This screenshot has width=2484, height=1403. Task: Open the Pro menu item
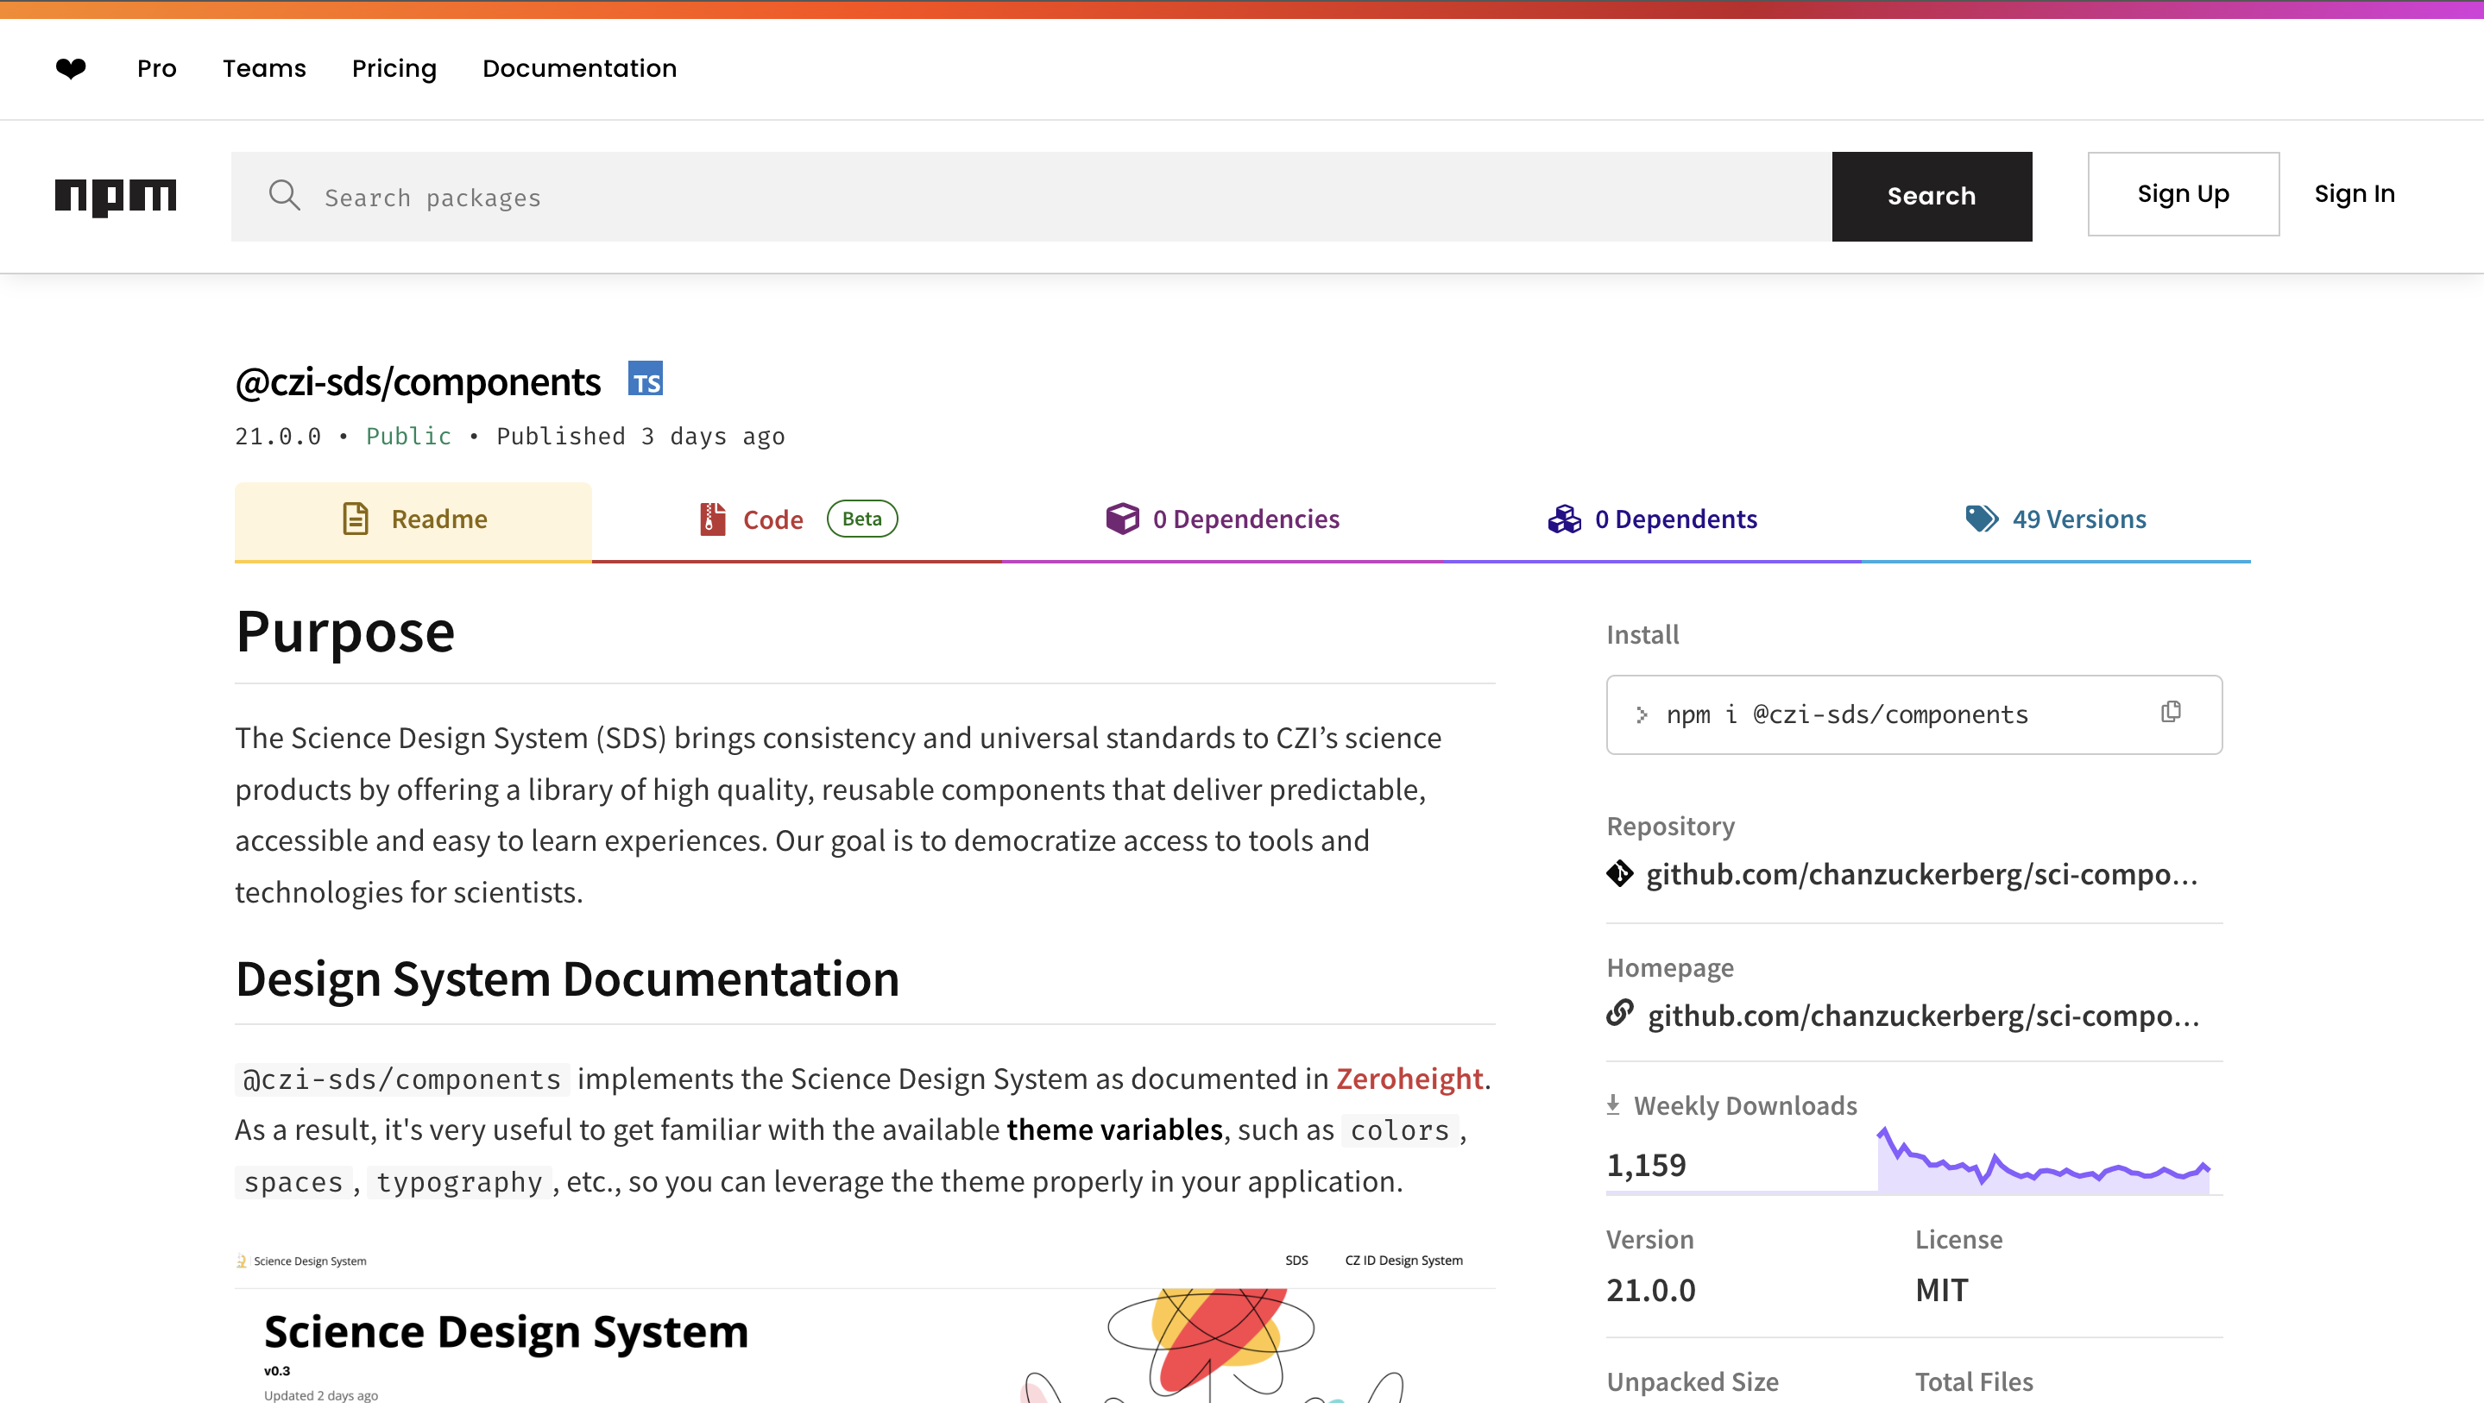pos(157,68)
